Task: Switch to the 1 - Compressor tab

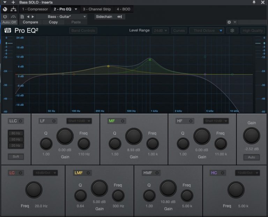Action: [x=35, y=9]
